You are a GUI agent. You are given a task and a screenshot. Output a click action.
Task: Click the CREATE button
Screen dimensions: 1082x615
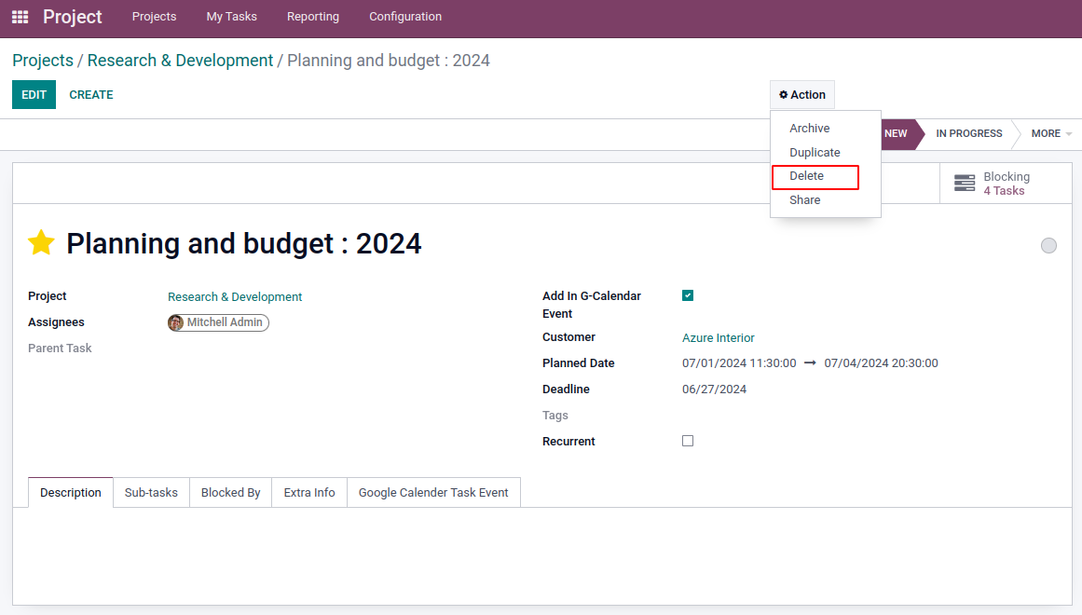(91, 95)
